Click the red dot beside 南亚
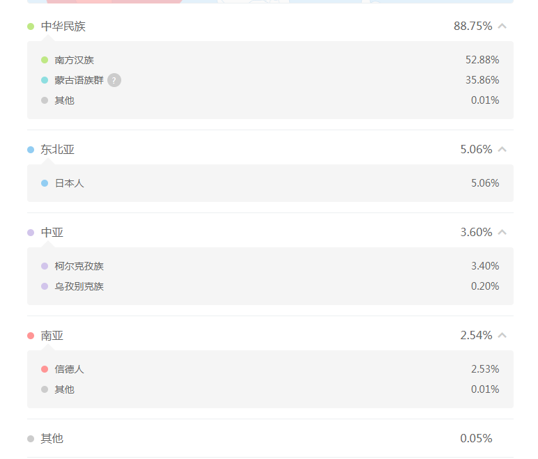The image size is (538, 459). point(31,336)
